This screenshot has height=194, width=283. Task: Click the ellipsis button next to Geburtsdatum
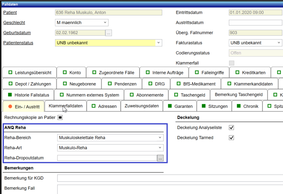[x=108, y=33]
